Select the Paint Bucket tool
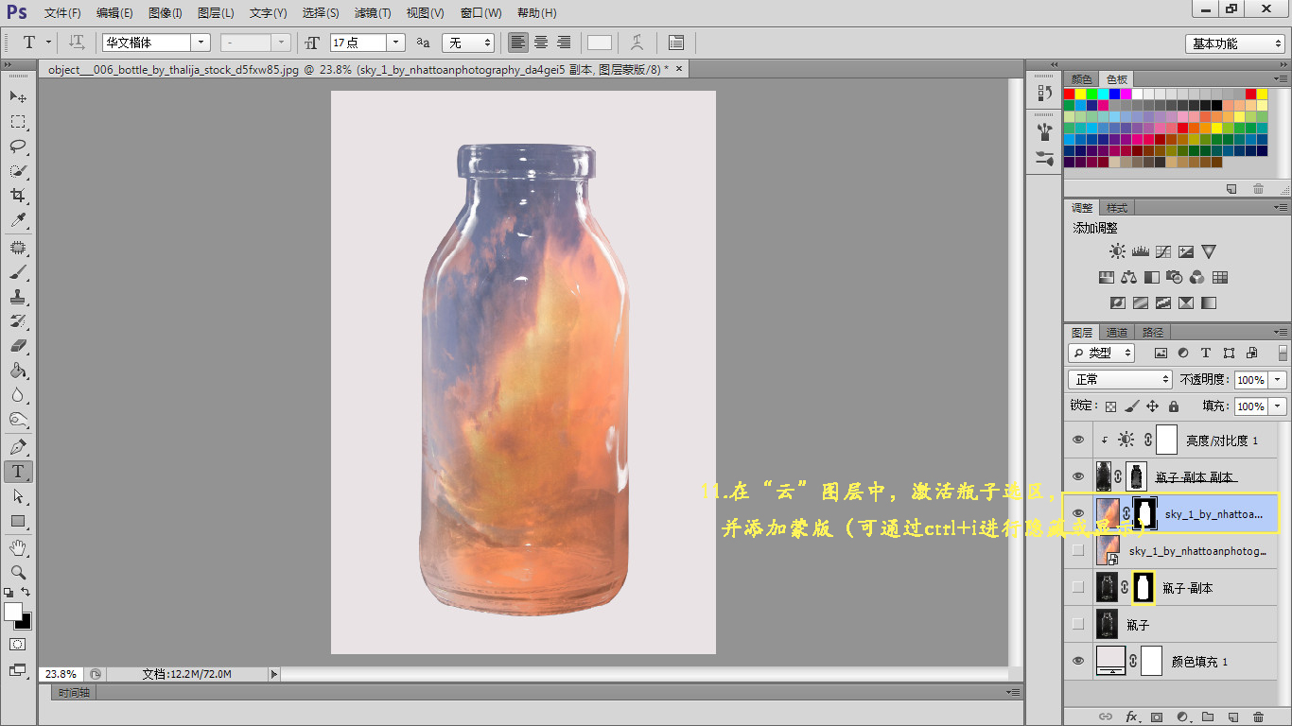Image resolution: width=1292 pixels, height=726 pixels. [x=18, y=371]
